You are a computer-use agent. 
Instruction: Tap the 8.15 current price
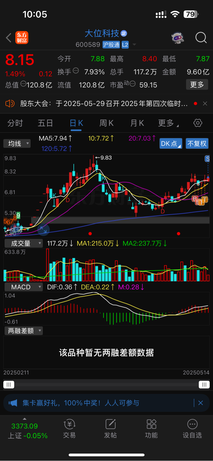tap(20, 60)
